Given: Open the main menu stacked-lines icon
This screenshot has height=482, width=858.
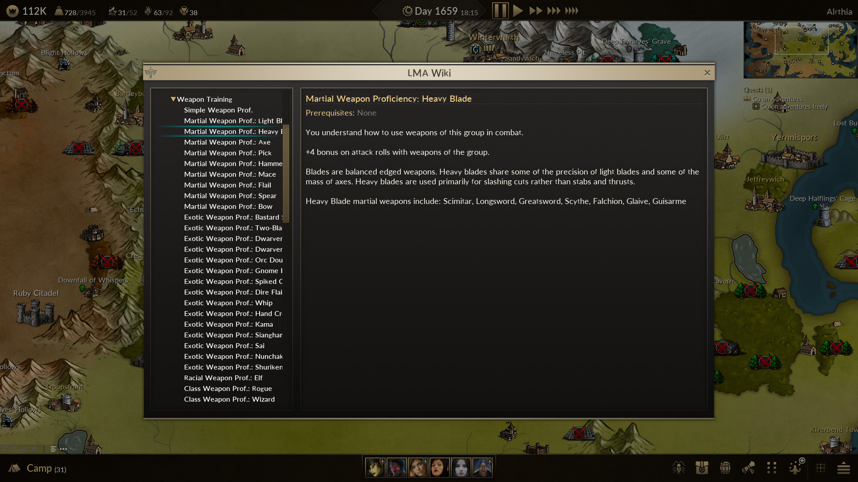Looking at the screenshot, I should pos(843,468).
